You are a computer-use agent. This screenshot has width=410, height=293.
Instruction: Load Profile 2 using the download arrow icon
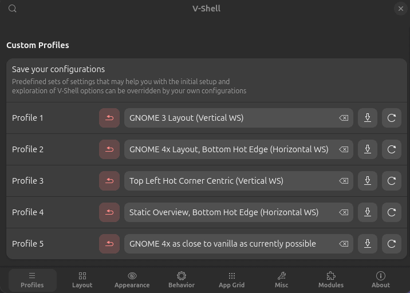coord(368,149)
